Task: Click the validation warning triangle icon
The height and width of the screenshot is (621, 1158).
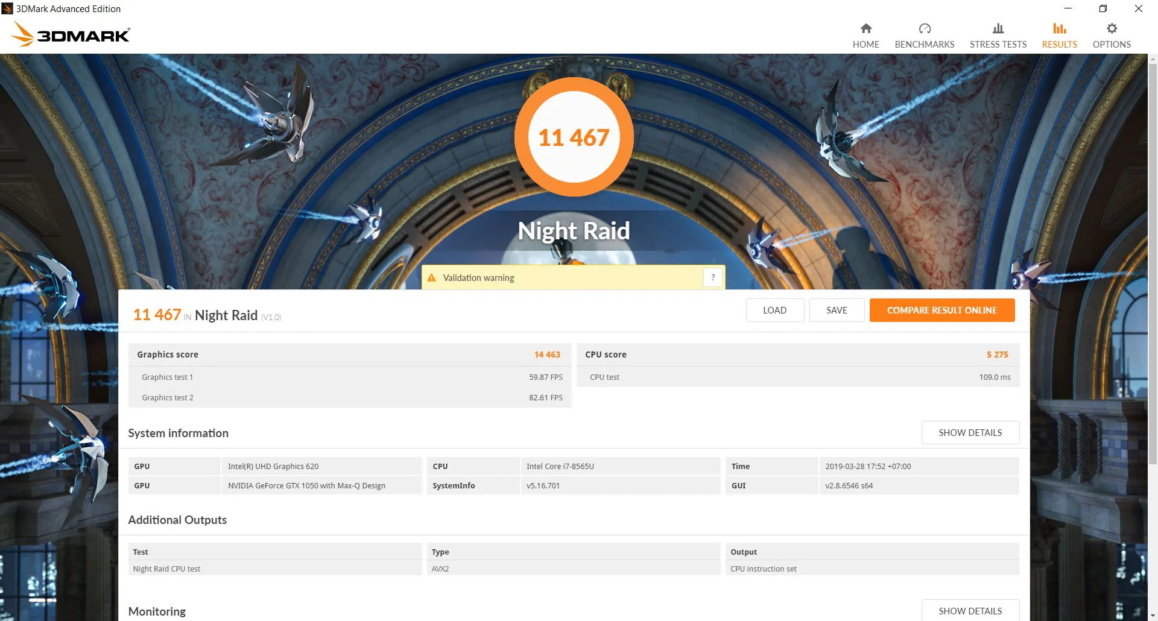Action: [431, 278]
